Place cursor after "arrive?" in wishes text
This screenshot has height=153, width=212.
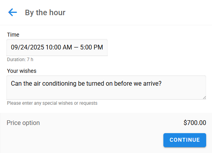pos(162,83)
